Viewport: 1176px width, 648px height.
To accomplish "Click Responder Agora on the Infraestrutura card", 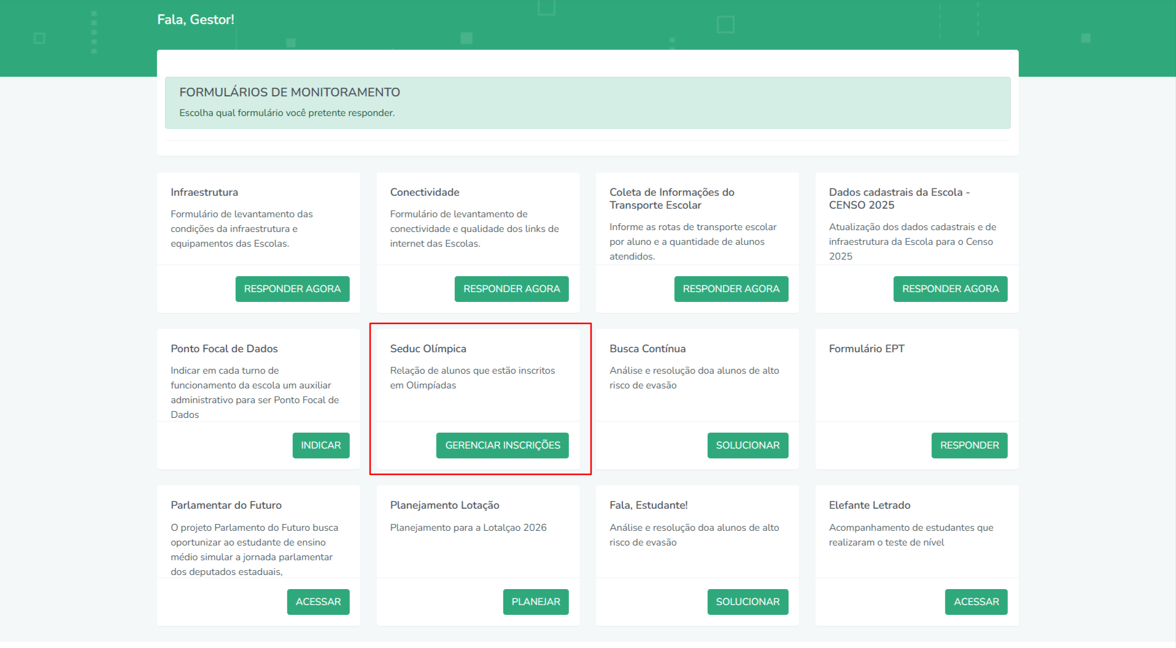I will click(292, 289).
